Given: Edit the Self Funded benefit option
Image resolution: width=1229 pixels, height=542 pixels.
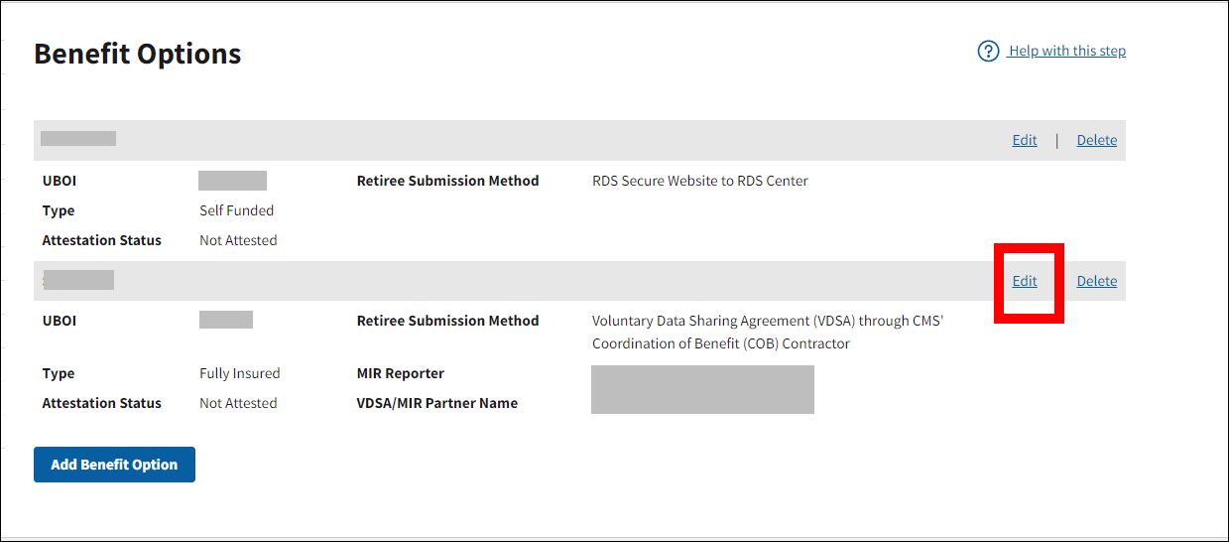Looking at the screenshot, I should point(1025,140).
